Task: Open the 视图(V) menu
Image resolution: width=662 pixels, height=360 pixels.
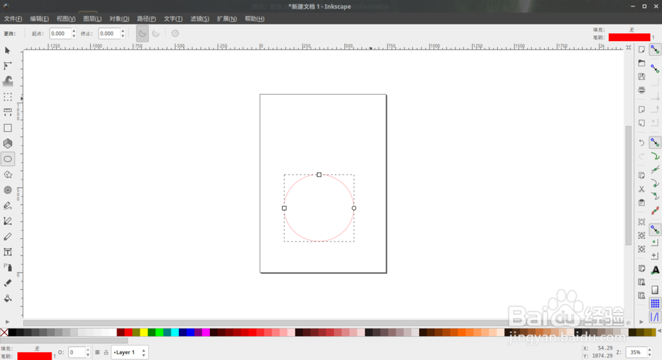Action: click(66, 19)
